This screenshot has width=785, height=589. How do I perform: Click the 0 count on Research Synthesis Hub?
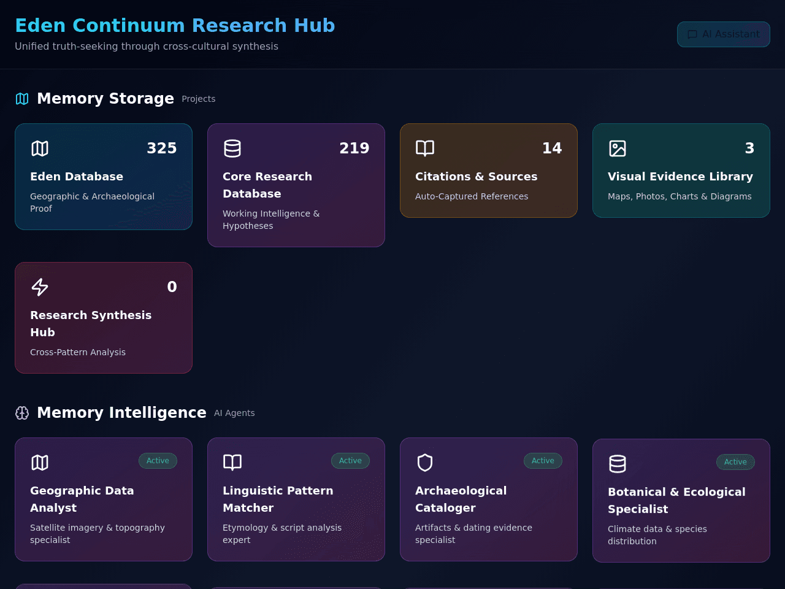172,287
